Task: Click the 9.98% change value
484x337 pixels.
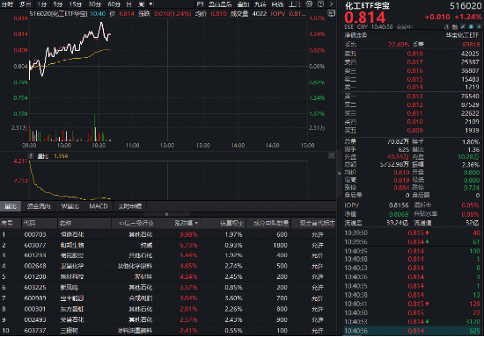Action: tap(188, 234)
